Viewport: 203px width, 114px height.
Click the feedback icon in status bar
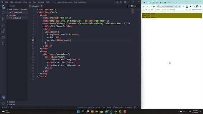point(134,108)
